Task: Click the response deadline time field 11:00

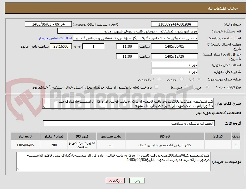Action: tap(127, 46)
